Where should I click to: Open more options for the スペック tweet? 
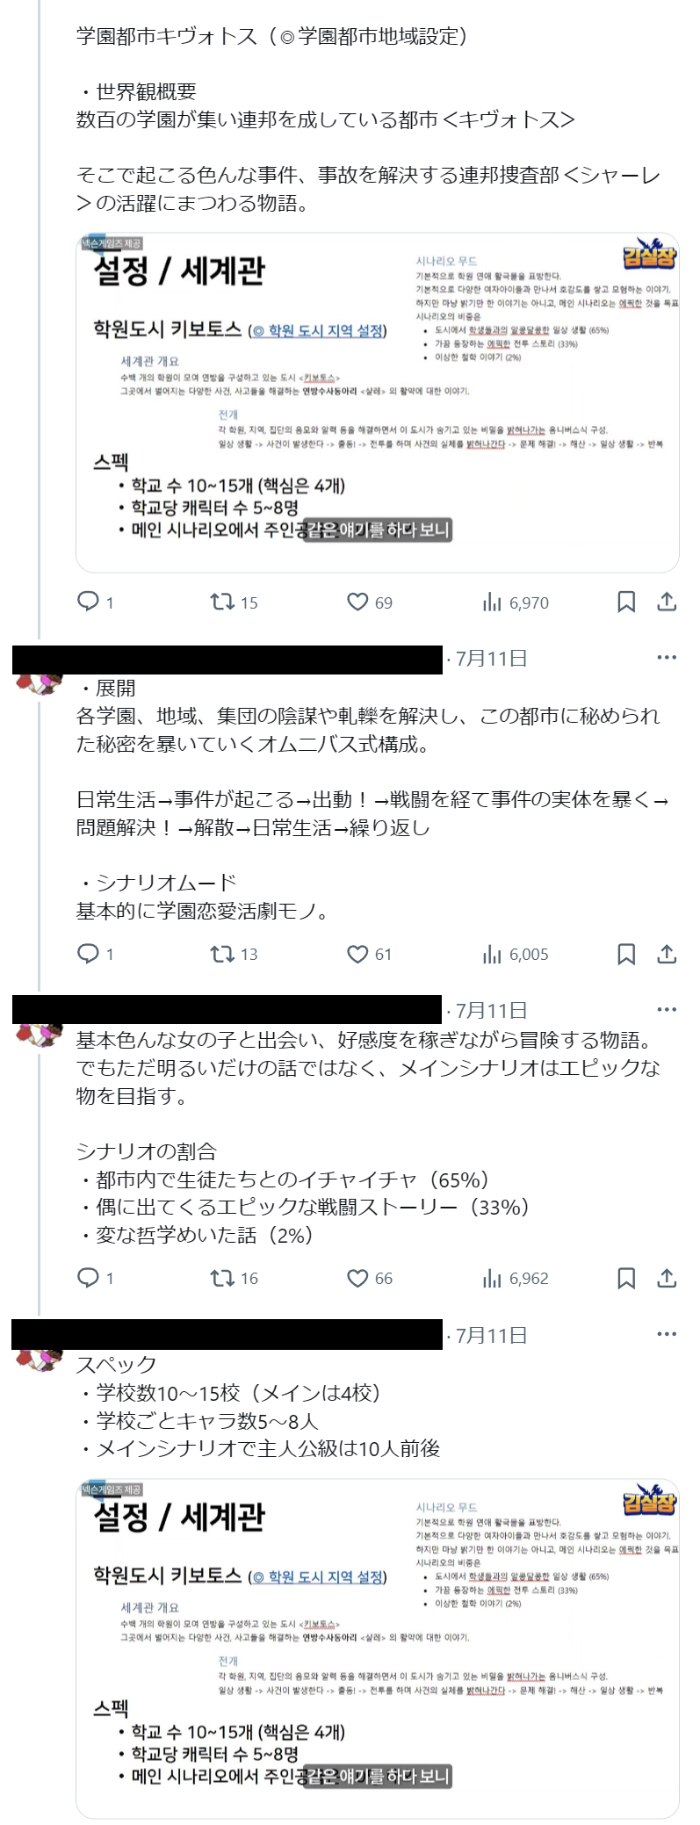click(667, 1334)
